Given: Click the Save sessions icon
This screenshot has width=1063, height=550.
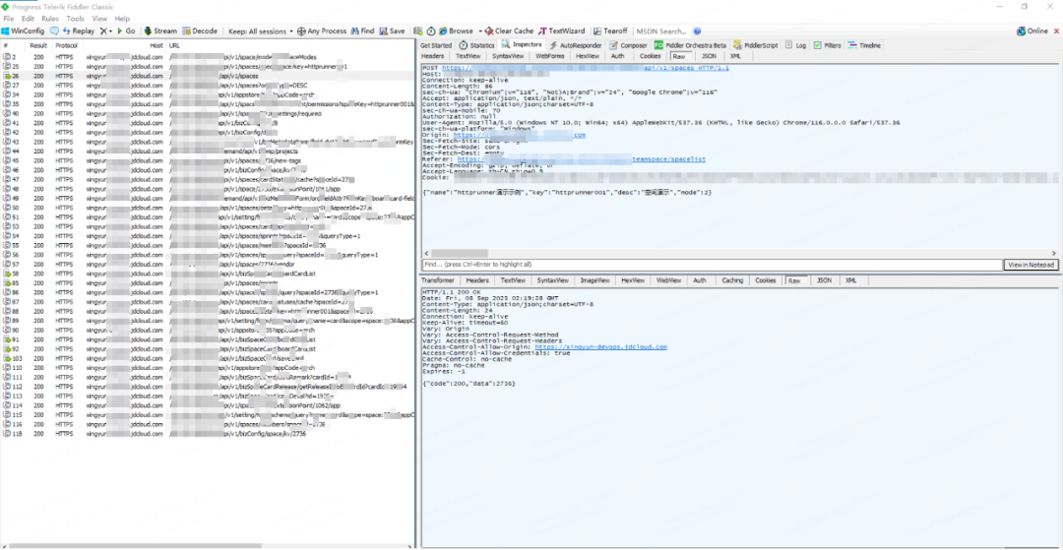Looking at the screenshot, I should click(384, 31).
